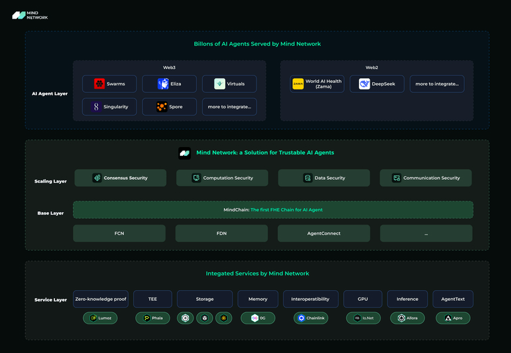
Task: Select the Storage service box
Action: click(205, 299)
